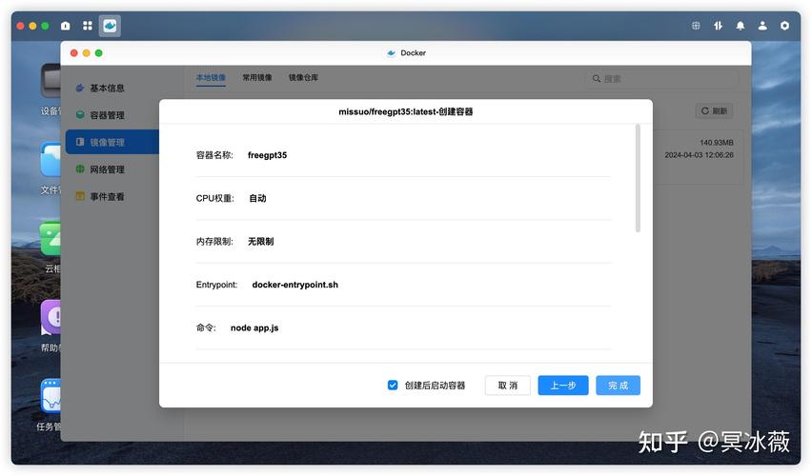The height and width of the screenshot is (476, 812).
Task: Open the globe icon in top bar
Action: point(696,26)
